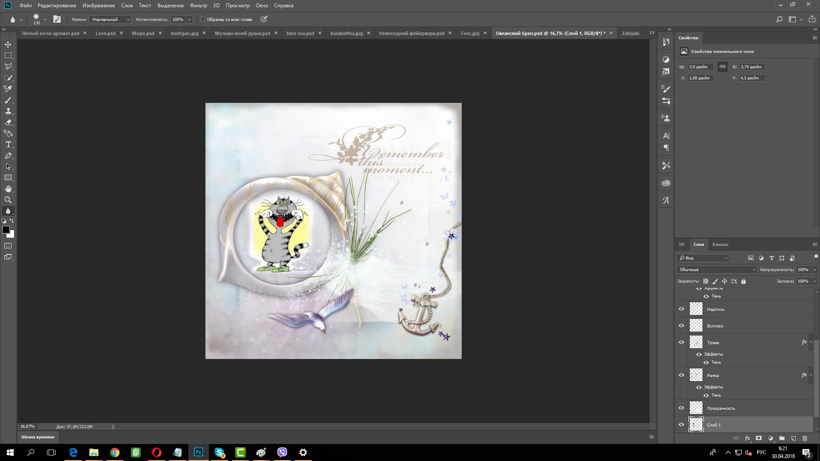
Task: Open Google Chrome from the taskbar
Action: pyautogui.click(x=114, y=452)
